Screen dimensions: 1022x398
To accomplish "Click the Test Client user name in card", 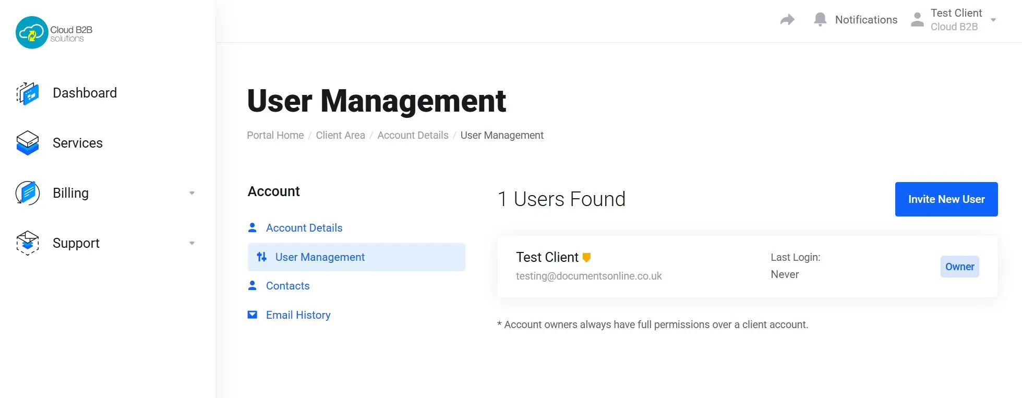I will coord(547,257).
